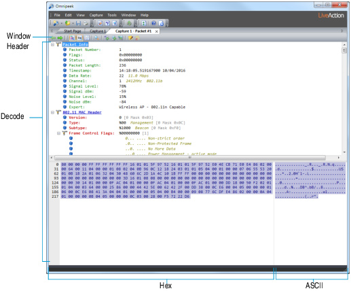This screenshot has width=351, height=291.
Task: Open the Edit menu
Action: tap(68, 15)
